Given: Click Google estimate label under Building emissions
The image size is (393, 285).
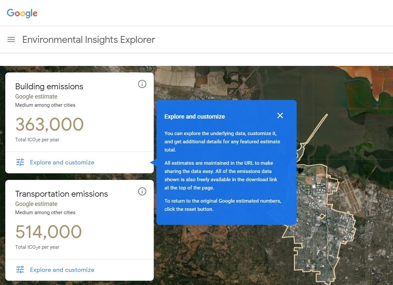Looking at the screenshot, I should pos(36,97).
